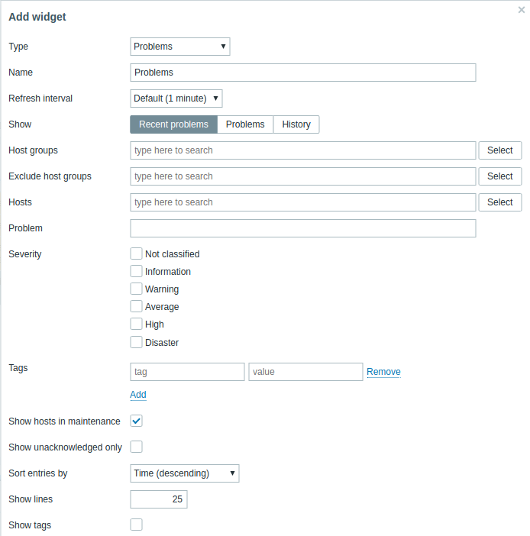Focus the Problem text field
The width and height of the screenshot is (530, 536).
tap(303, 228)
